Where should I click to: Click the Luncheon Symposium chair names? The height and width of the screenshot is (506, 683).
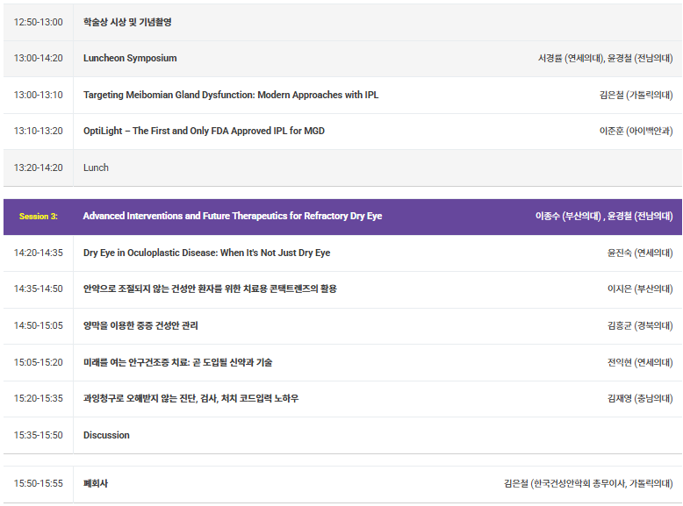[x=606, y=58]
